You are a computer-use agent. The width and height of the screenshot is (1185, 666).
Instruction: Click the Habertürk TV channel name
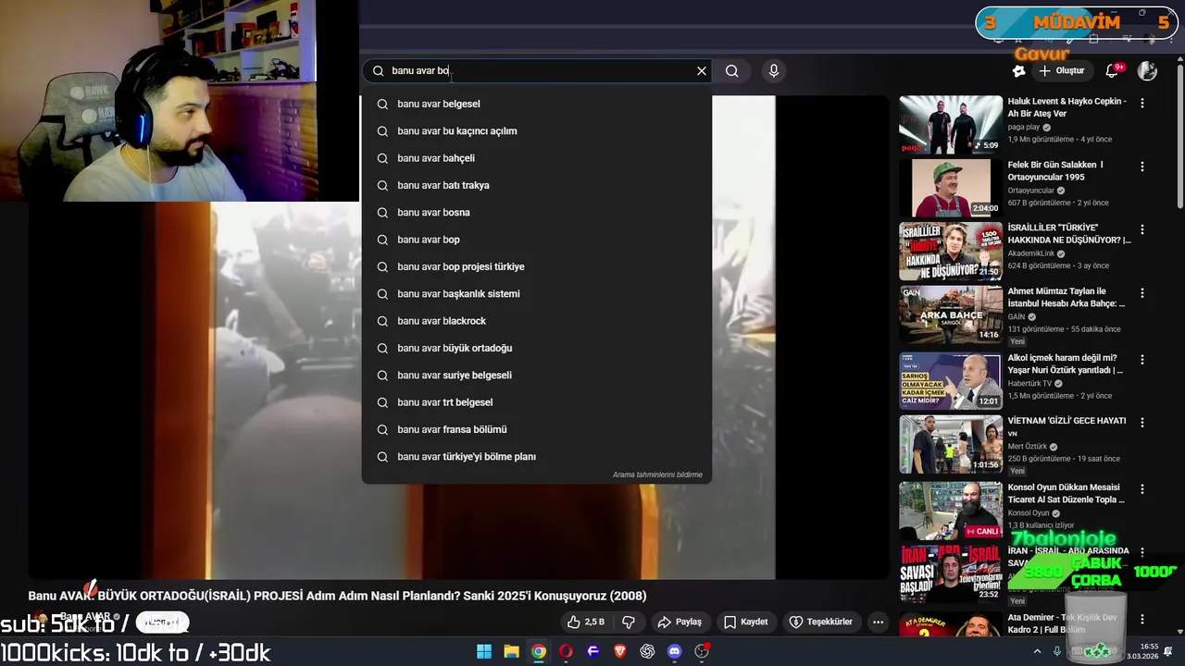[1029, 383]
